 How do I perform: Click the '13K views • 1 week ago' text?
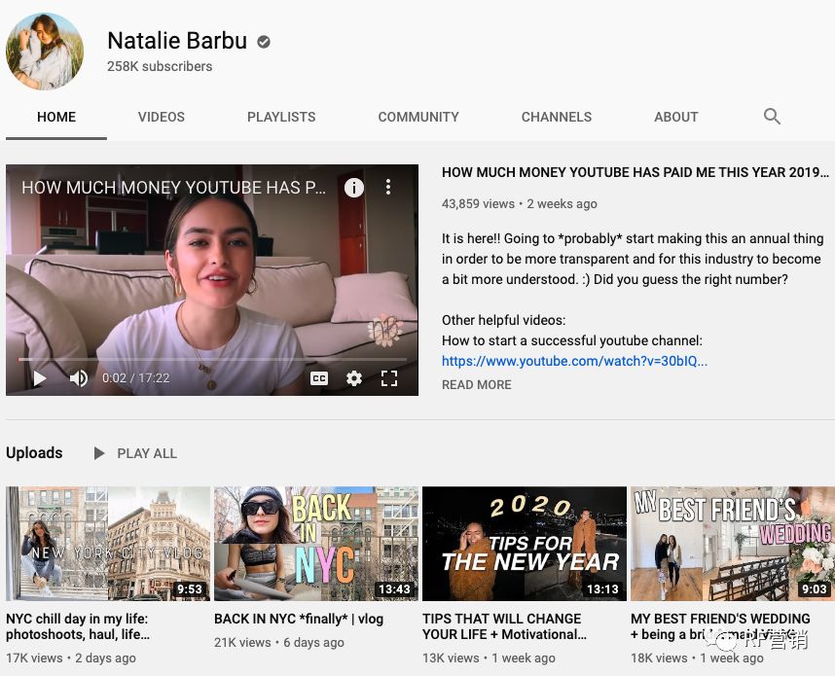tap(489, 658)
